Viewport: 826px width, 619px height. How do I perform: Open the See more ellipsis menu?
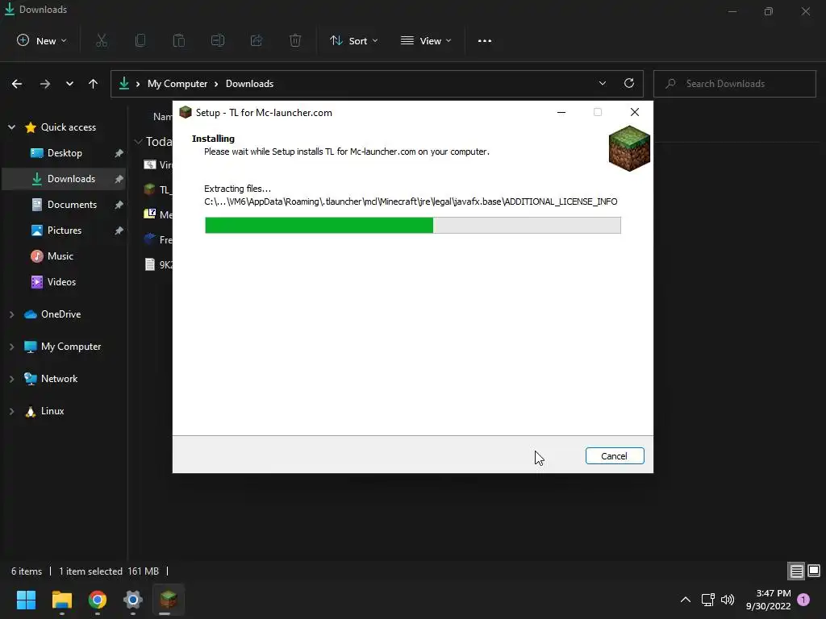tap(485, 40)
